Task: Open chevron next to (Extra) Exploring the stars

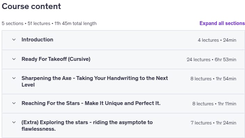Action: point(14,122)
